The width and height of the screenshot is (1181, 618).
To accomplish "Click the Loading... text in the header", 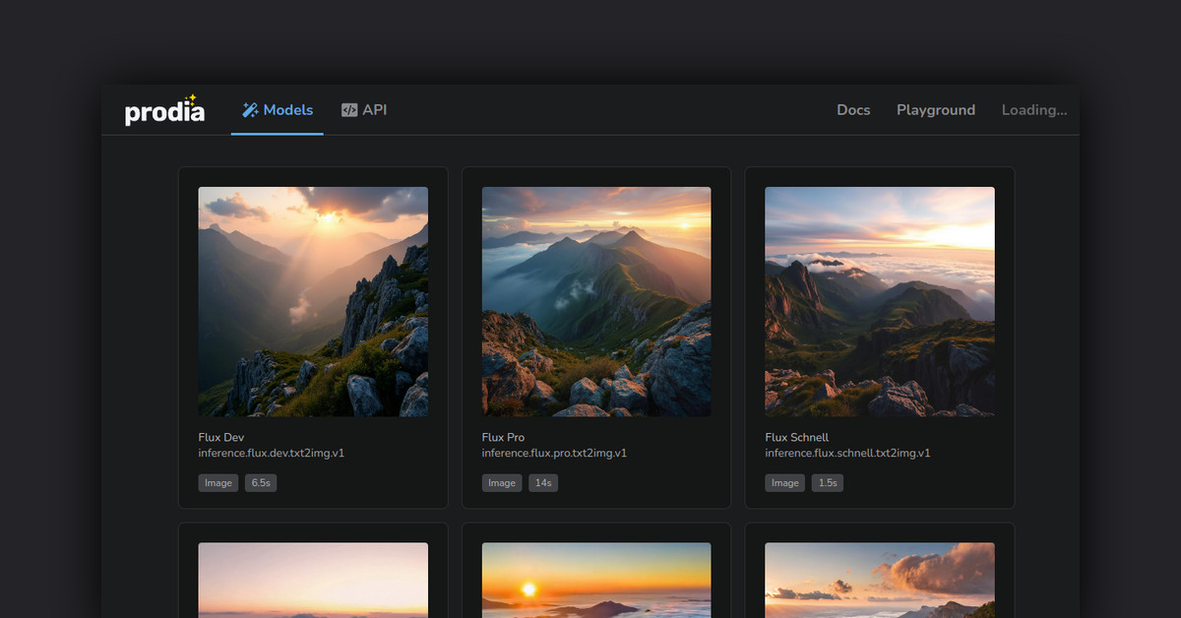I will click(x=1033, y=110).
